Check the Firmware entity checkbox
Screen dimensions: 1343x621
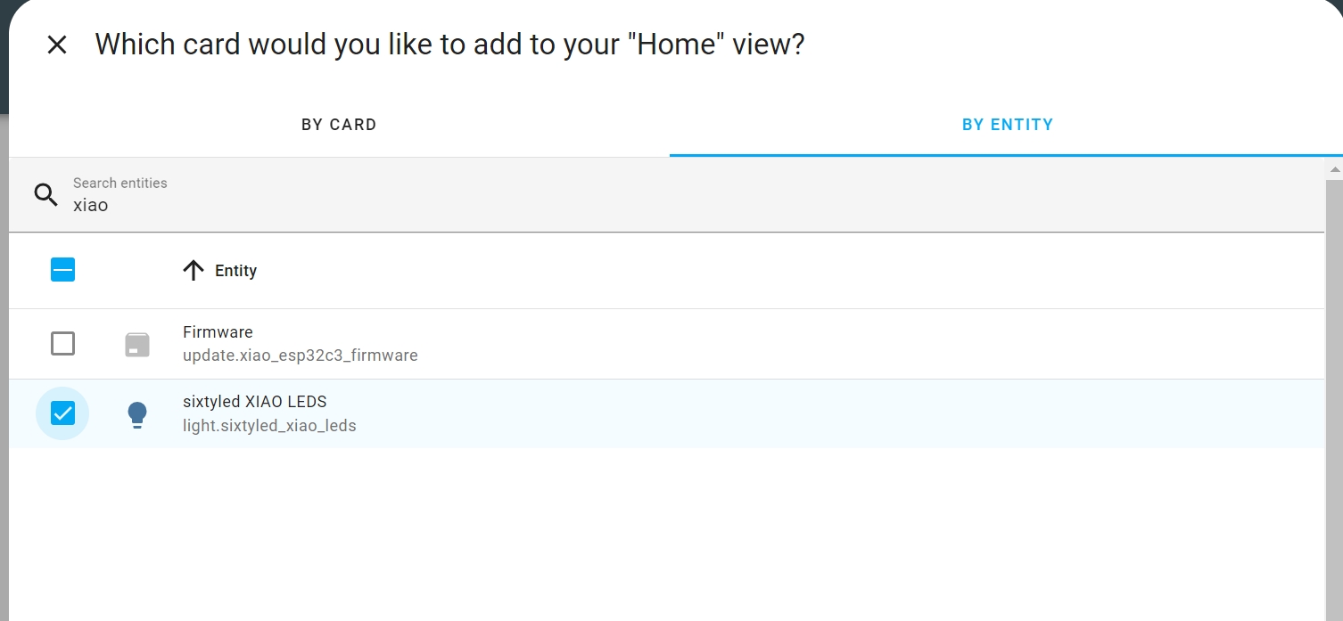click(x=62, y=343)
